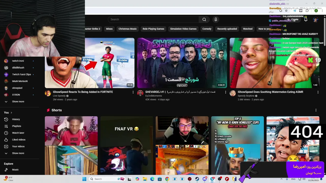Open the iMaN MorisoN subscription
Image resolution: width=326 pixels, height=183 pixels.
(x=20, y=81)
